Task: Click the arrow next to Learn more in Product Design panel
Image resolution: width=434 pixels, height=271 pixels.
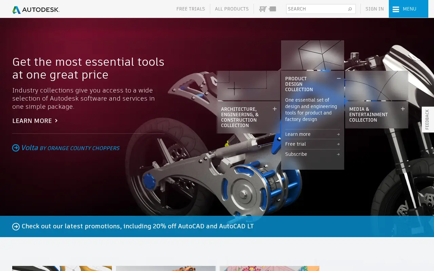Action: pyautogui.click(x=338, y=134)
